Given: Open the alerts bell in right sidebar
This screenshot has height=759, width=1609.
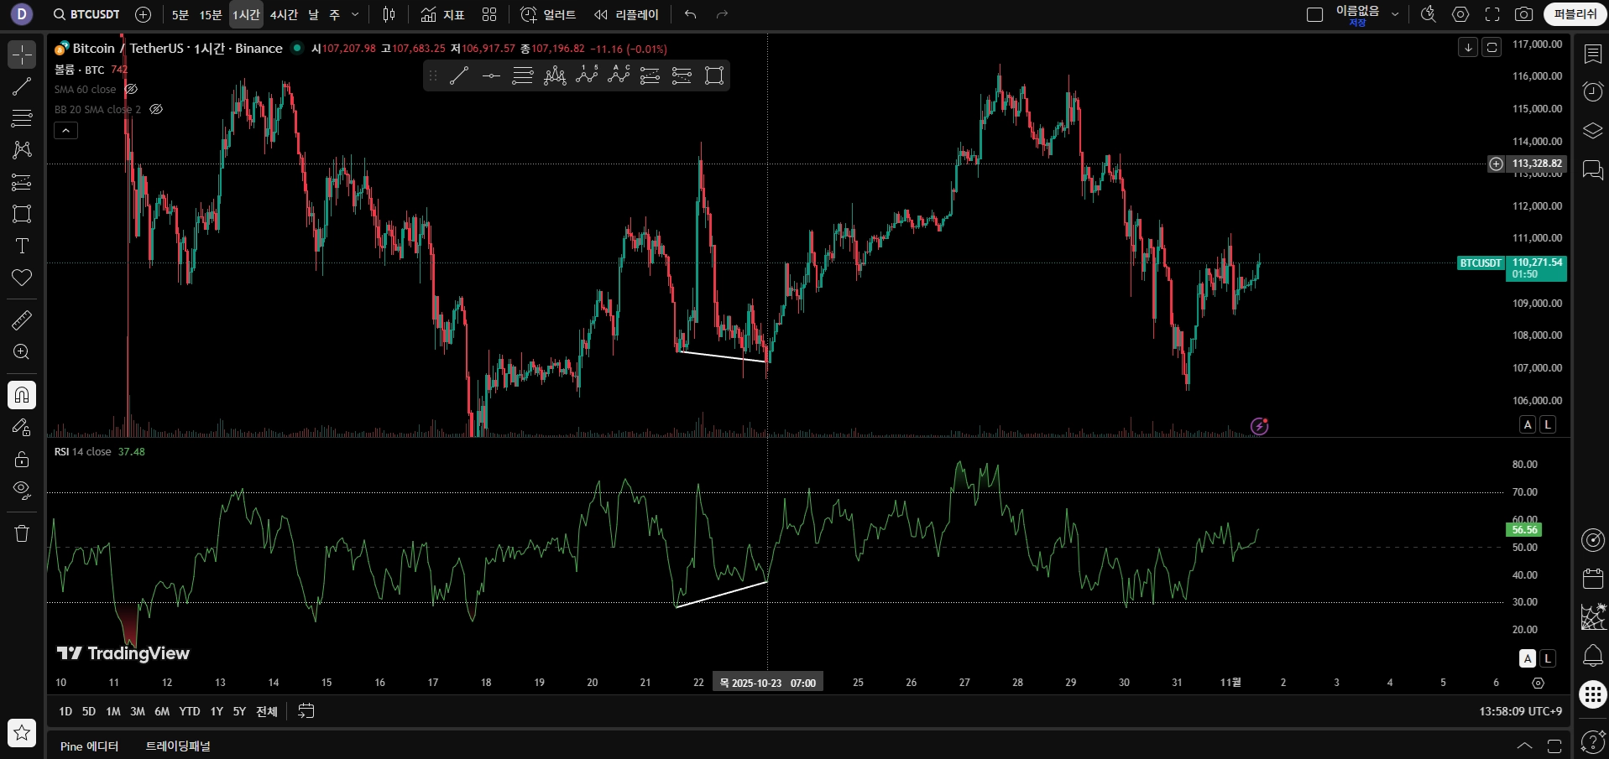Looking at the screenshot, I should click(1592, 655).
